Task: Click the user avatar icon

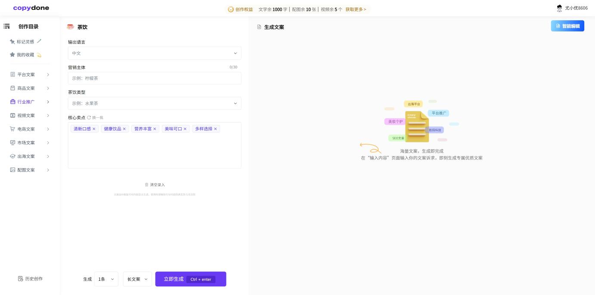Action: (559, 8)
